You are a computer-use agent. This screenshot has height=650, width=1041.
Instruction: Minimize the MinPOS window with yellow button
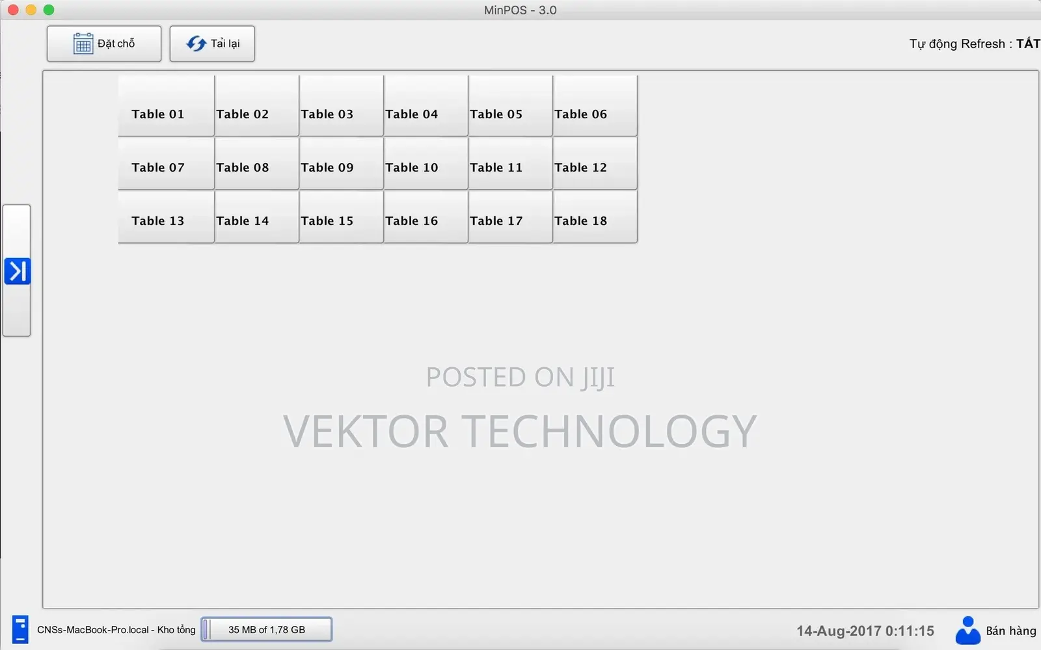click(x=31, y=10)
